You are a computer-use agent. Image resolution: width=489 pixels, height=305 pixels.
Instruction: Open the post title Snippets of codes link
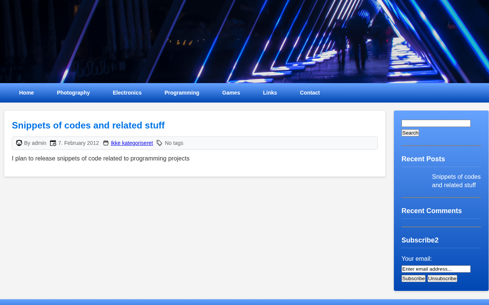click(x=88, y=125)
